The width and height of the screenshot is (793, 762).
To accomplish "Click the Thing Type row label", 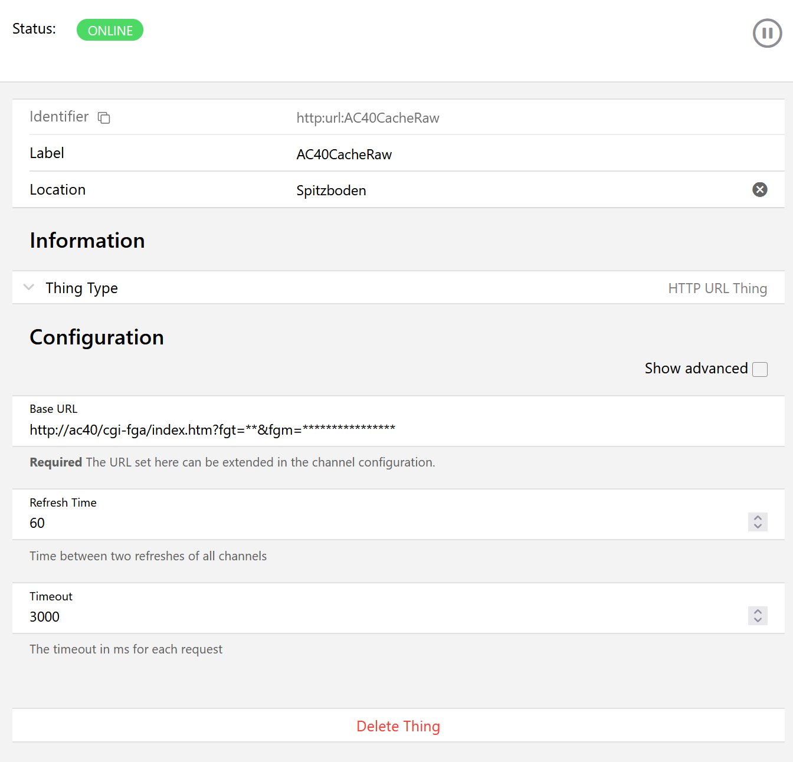I will tap(81, 288).
